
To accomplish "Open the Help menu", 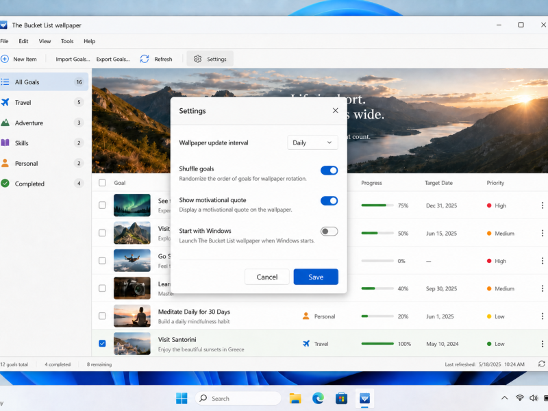I will pos(90,41).
